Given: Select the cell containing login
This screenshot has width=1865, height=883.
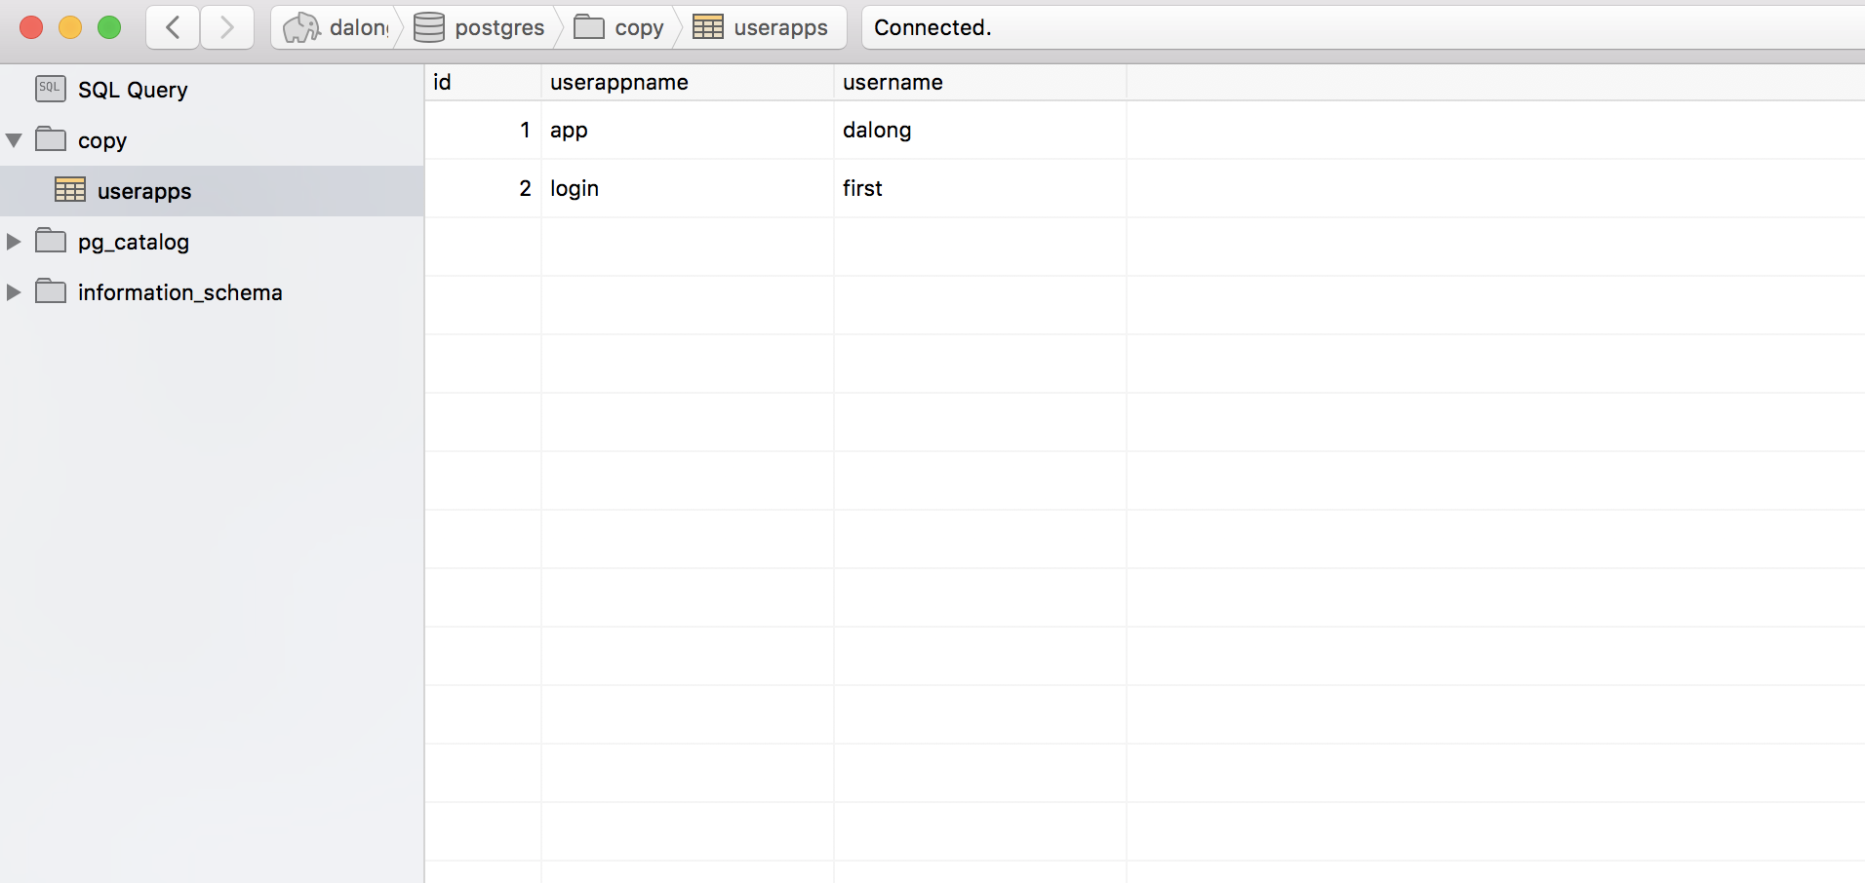Looking at the screenshot, I should (688, 189).
